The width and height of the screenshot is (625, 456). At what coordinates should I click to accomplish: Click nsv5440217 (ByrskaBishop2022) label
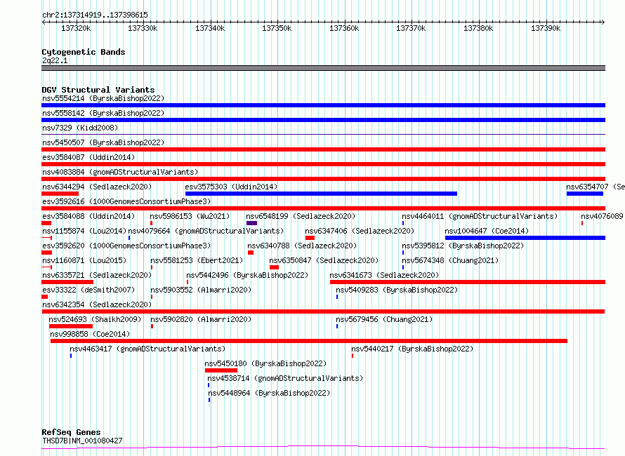tap(412, 349)
